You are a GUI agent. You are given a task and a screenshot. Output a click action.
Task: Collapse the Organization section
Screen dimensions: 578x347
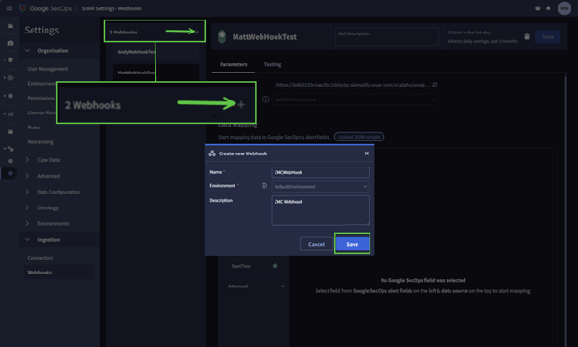click(27, 50)
